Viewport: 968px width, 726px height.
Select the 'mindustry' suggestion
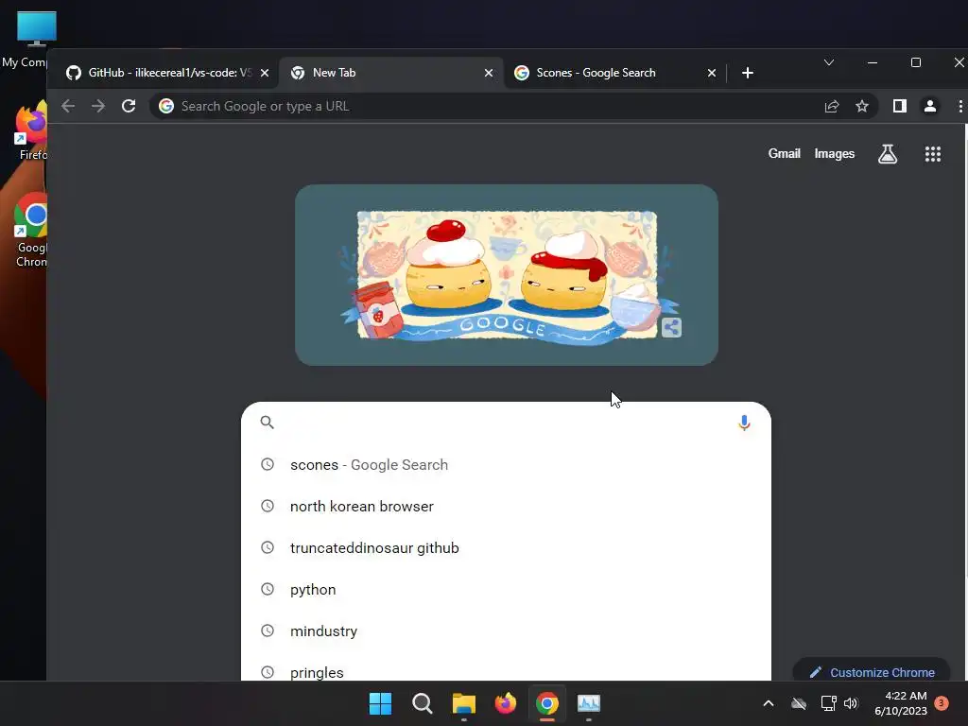click(506, 631)
